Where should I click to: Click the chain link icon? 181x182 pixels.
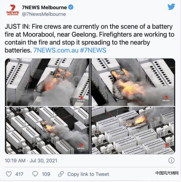61,174
